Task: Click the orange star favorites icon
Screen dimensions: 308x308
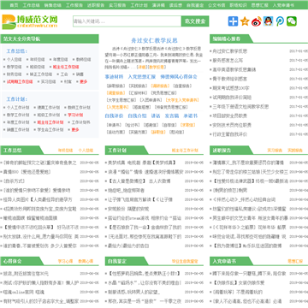Action: (245, 21)
